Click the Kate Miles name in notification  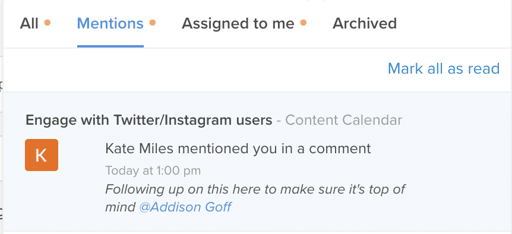click(x=140, y=149)
